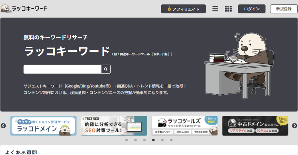Select the sixth carousel dot
Viewport: 298px width, 155px height.
tap(171, 140)
